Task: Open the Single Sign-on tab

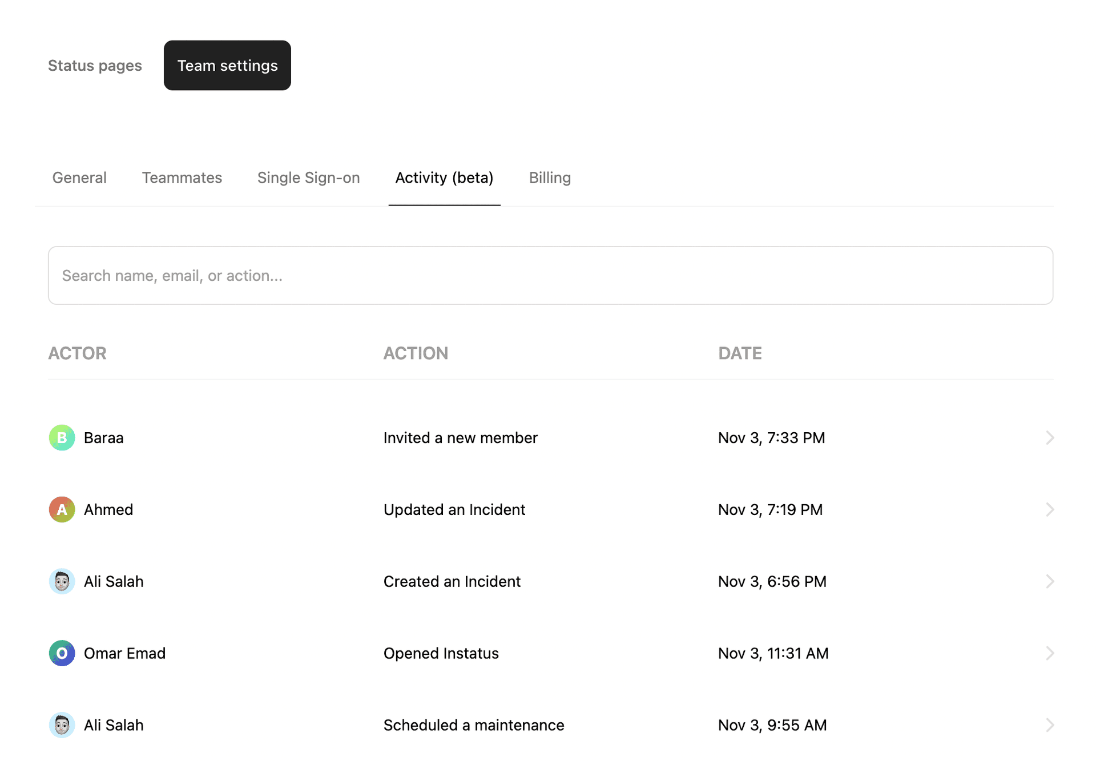Action: click(x=308, y=178)
